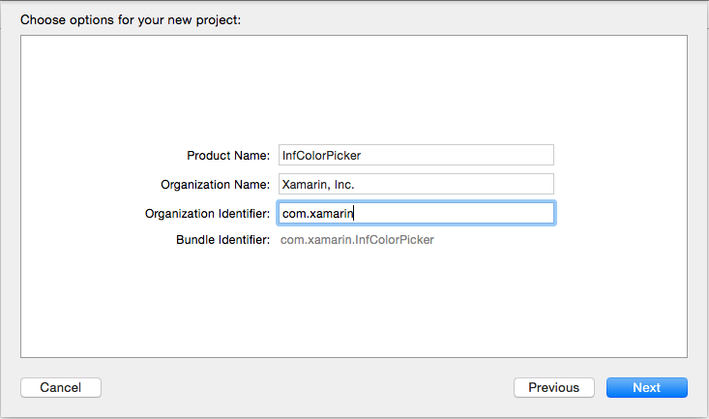Click the "Product Name:" label
The height and width of the screenshot is (419, 709).
(228, 156)
